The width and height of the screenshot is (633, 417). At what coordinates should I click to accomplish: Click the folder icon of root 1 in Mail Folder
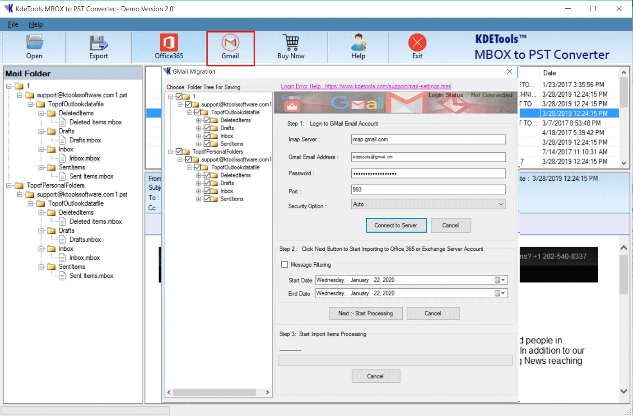pos(19,86)
